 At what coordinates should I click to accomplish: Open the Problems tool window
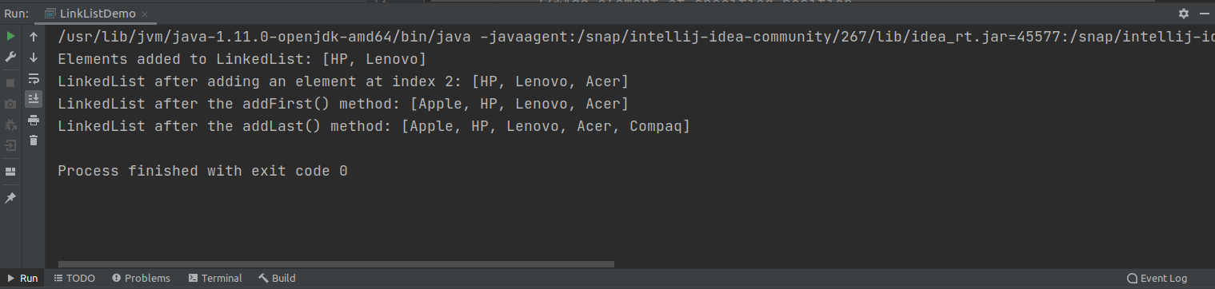142,278
